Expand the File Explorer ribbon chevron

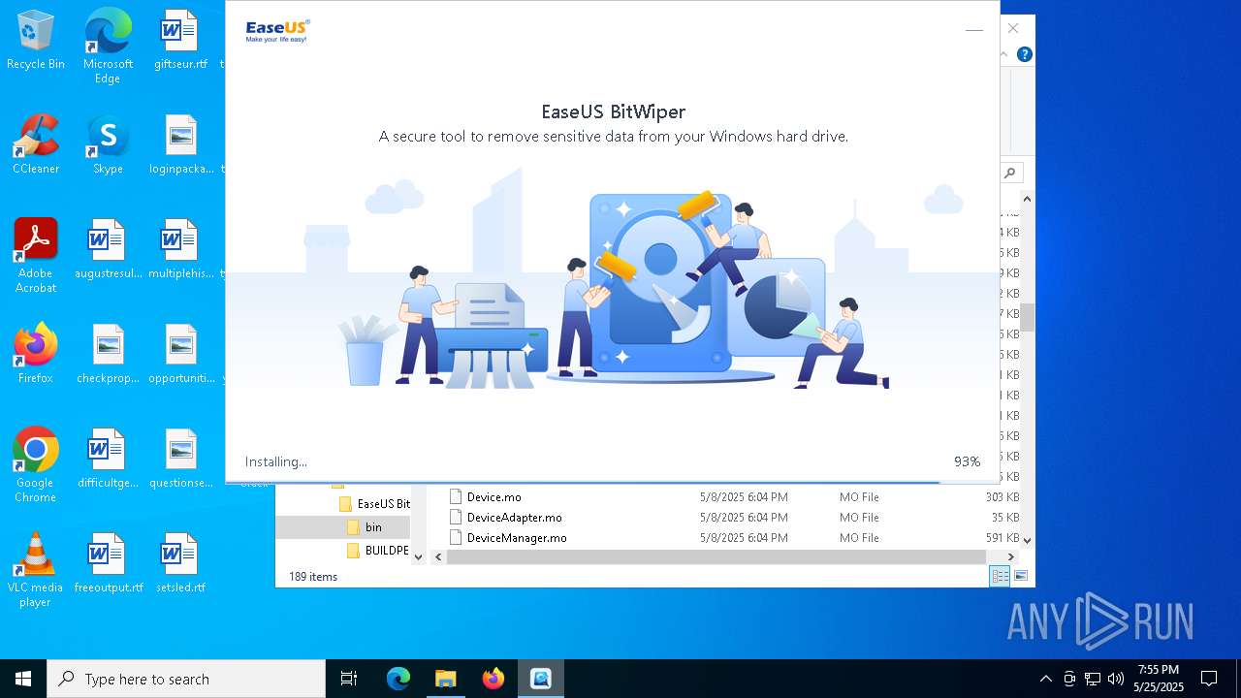(x=1004, y=54)
